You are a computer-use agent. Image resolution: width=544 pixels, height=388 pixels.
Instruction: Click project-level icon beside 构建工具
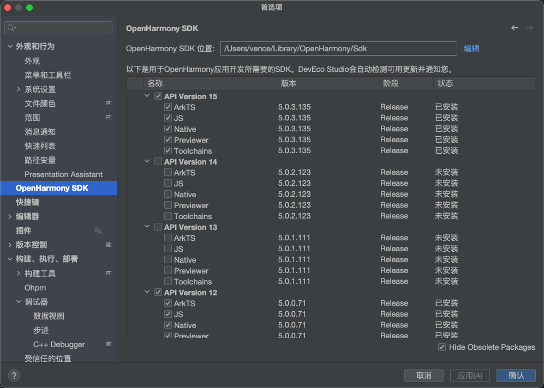109,274
